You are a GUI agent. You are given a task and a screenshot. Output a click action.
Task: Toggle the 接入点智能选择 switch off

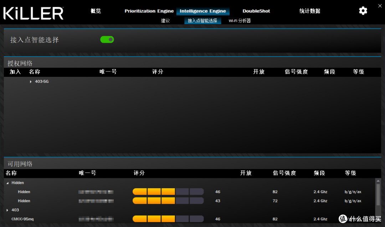point(107,39)
